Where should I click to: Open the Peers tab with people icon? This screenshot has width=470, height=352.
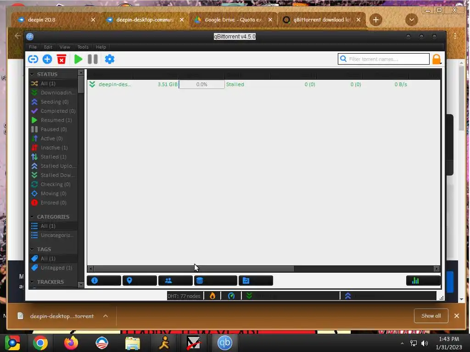coord(175,280)
